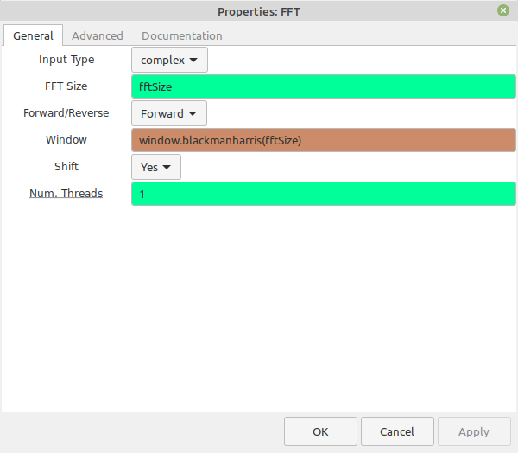518x453 pixels.
Task: Click the arrow next to Forward
Action: (x=193, y=114)
